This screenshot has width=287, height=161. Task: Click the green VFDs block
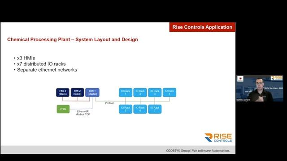63,109
